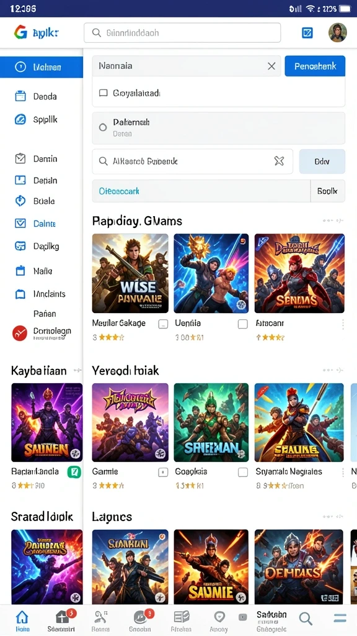Image resolution: width=357 pixels, height=636 pixels.
Task: Tick the checkbox beside Gamile
Action: click(x=163, y=472)
